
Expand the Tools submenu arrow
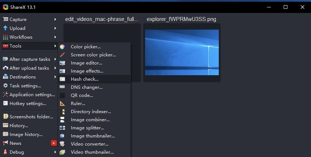tap(55, 46)
